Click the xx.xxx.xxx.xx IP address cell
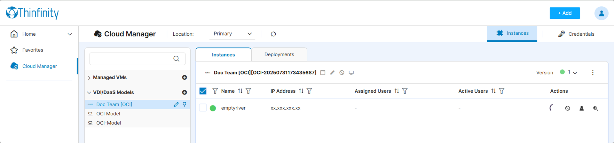614x143 pixels. pyautogui.click(x=286, y=108)
